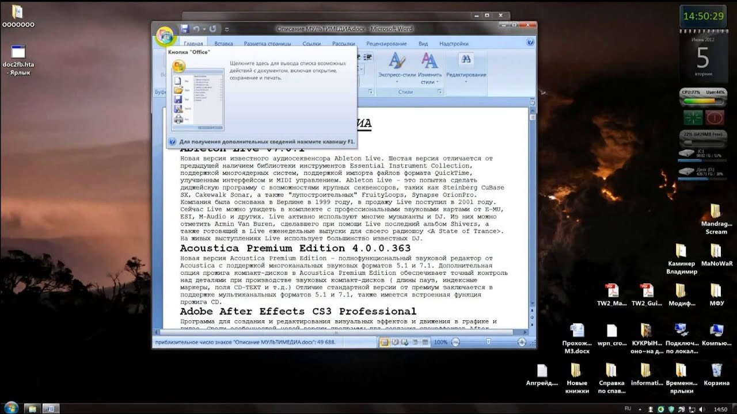Click the 100% zoom level

(x=441, y=342)
